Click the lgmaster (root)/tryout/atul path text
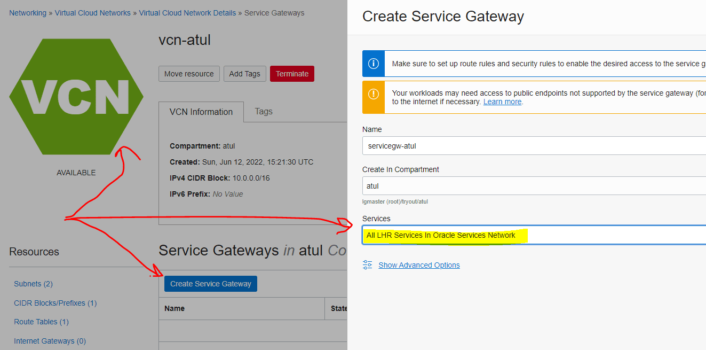Viewport: 706px width, 350px height. click(x=395, y=201)
